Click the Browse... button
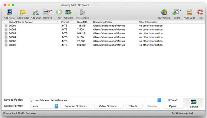207x118 pixels. 174,100
